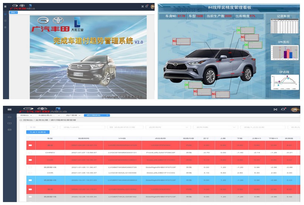Tick checkbox of row dated 2021-01-05 10:46:37

tap(30, 173)
